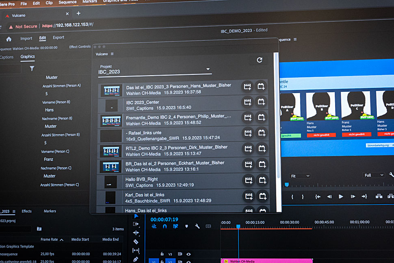
Task: Toggle V3 sync lock
Action: tap(180, 254)
